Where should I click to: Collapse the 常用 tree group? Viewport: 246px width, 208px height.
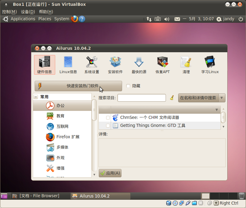[36, 97]
